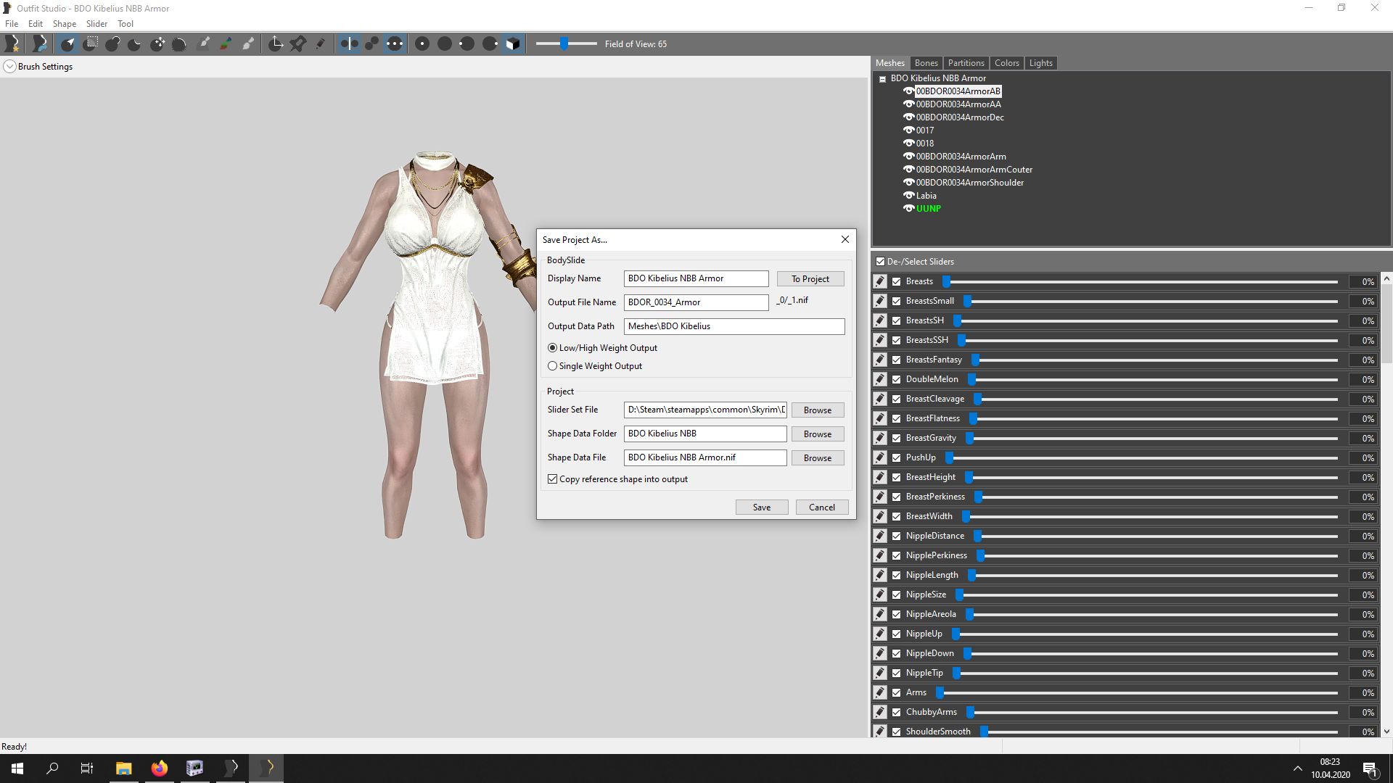This screenshot has width=1393, height=783.
Task: Click the Output Data Path field
Action: [734, 326]
